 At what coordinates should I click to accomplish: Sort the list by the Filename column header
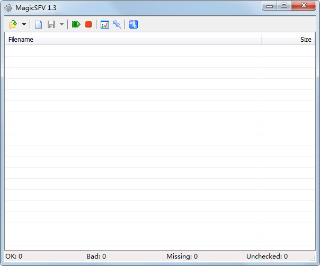(x=132, y=39)
